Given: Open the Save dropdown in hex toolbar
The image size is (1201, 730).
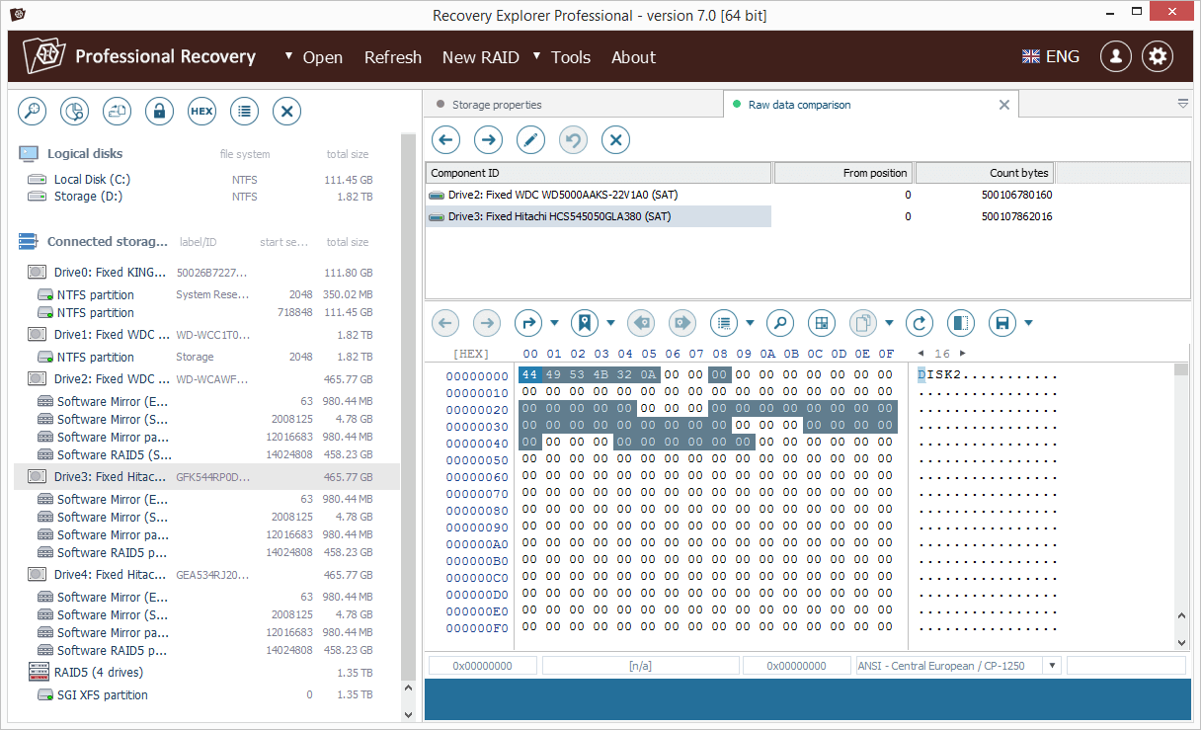Looking at the screenshot, I should tap(1027, 322).
